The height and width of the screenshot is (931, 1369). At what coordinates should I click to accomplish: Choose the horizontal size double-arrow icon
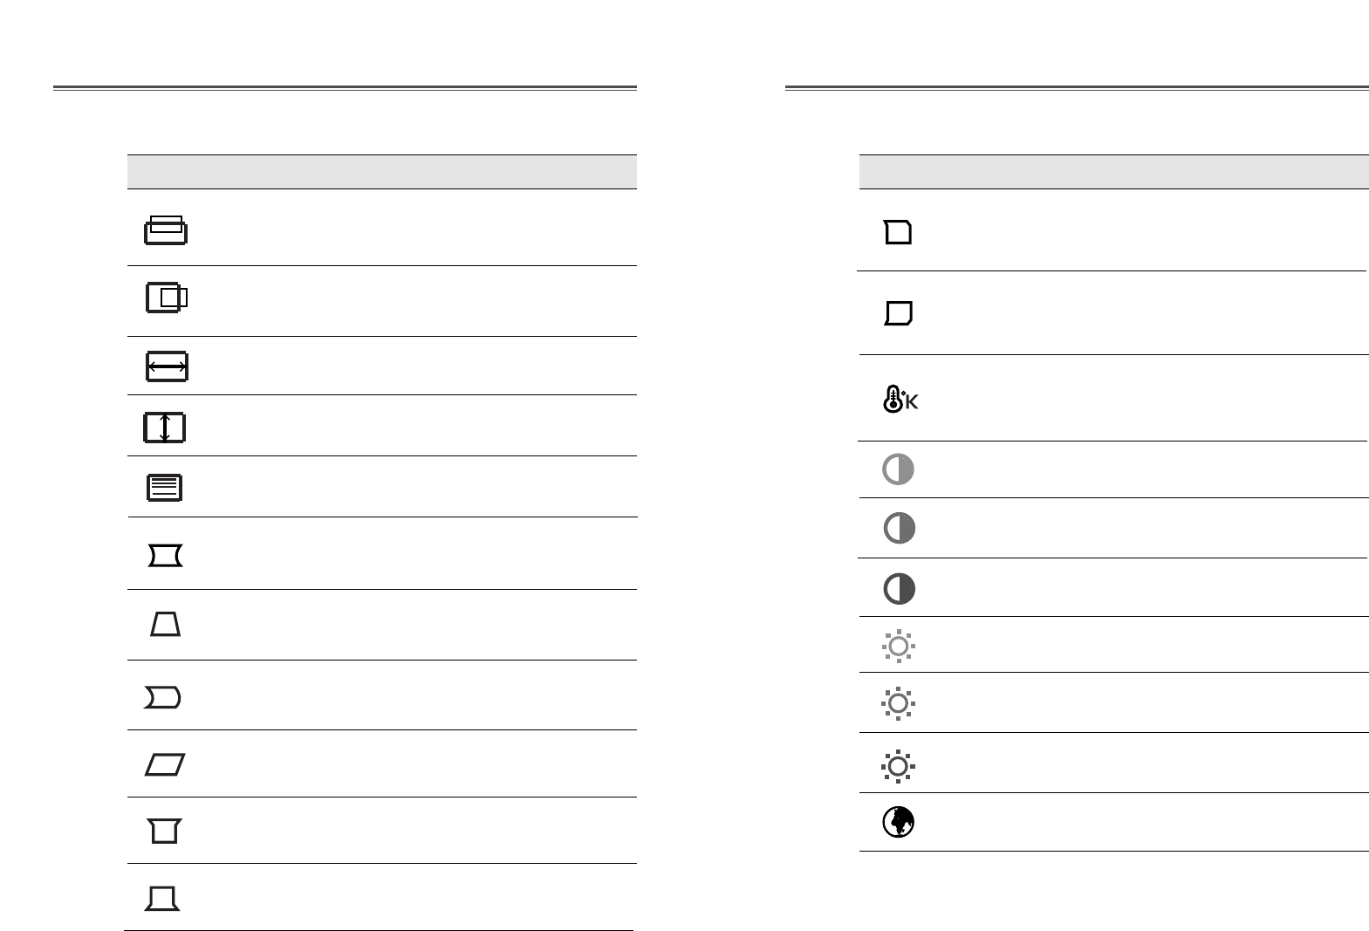coord(166,366)
